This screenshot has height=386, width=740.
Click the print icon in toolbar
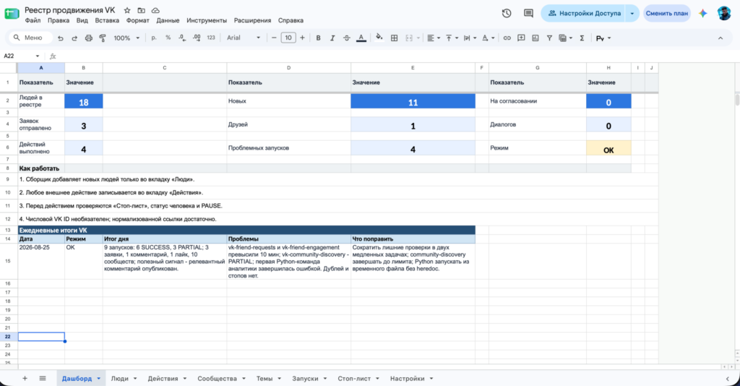click(x=88, y=38)
